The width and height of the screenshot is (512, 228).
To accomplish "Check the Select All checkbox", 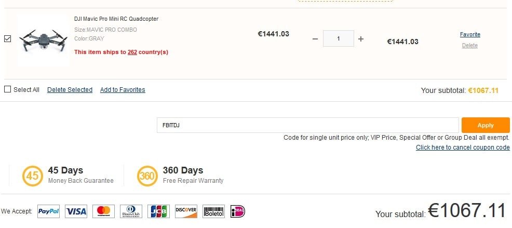I will (x=8, y=89).
